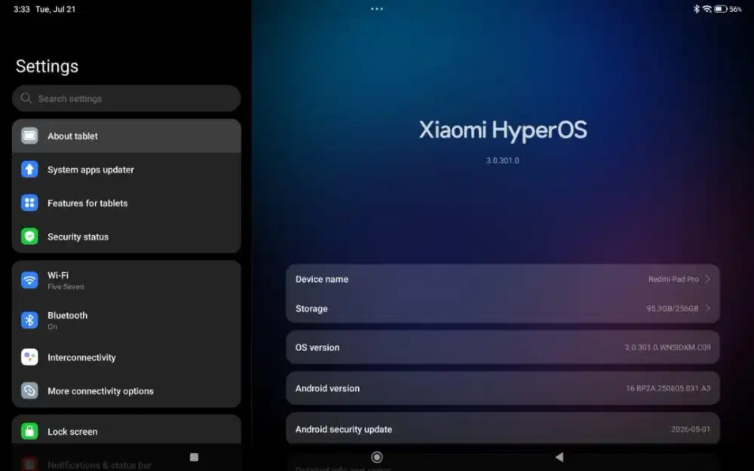Click the Search settings field
754x471 pixels.
click(127, 99)
